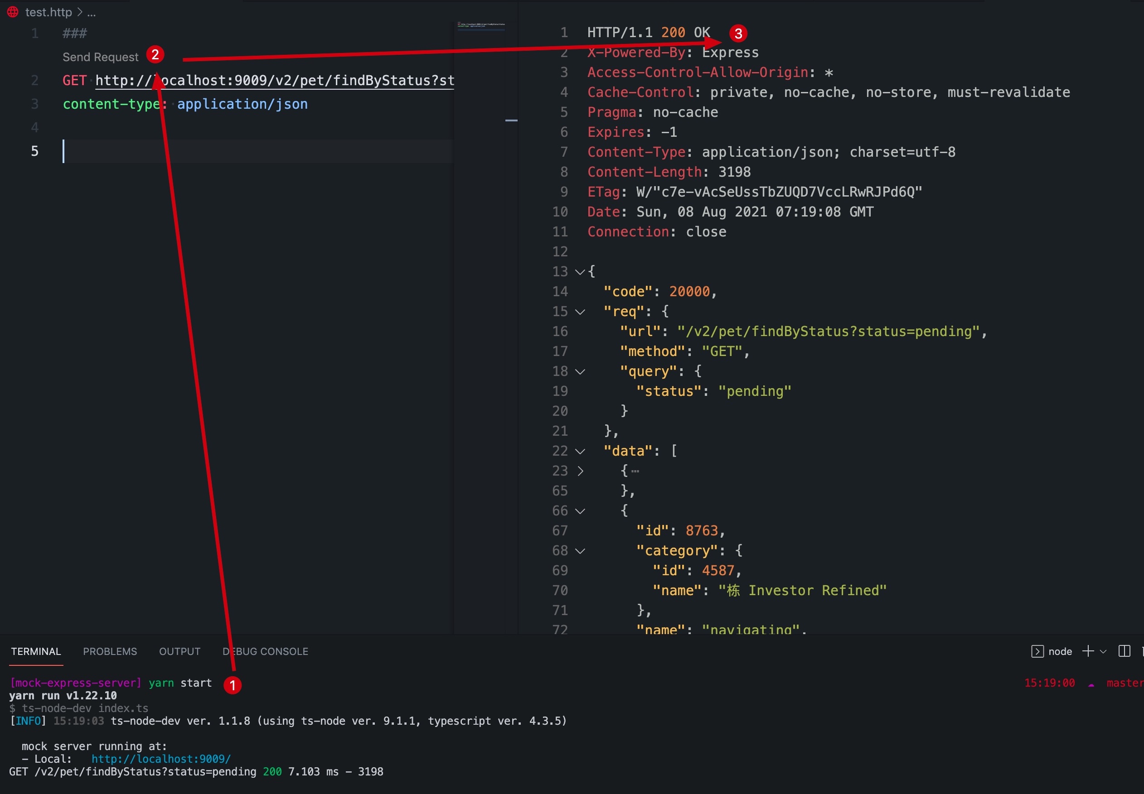Click the node terminal shell icon
The width and height of the screenshot is (1144, 794).
(x=1037, y=651)
